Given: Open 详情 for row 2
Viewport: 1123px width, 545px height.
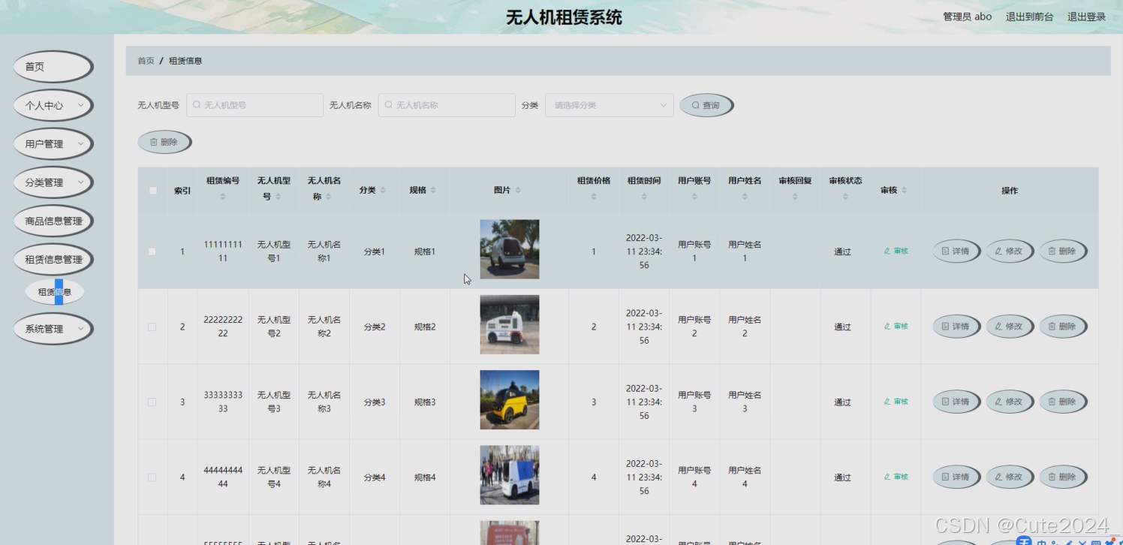Looking at the screenshot, I should coord(956,327).
